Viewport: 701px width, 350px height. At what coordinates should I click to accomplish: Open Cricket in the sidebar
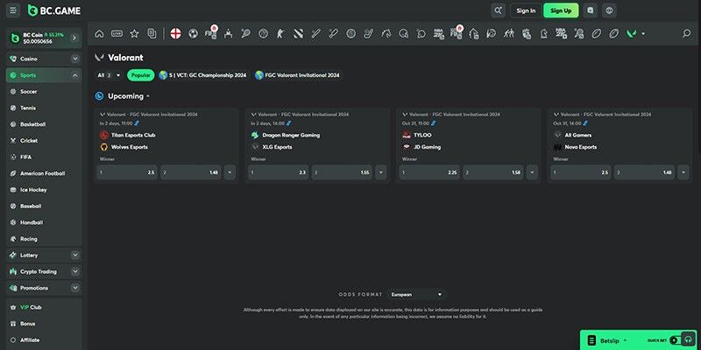pyautogui.click(x=44, y=141)
